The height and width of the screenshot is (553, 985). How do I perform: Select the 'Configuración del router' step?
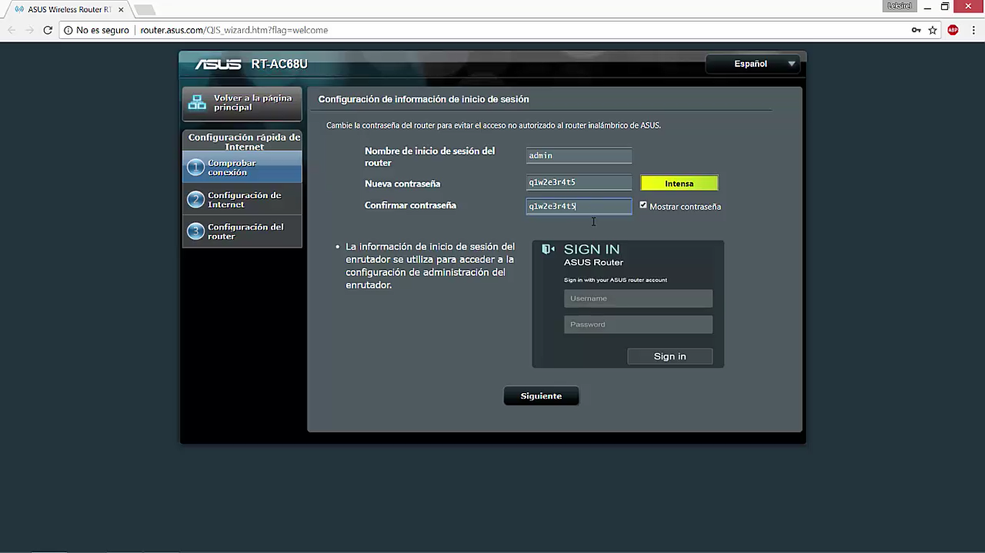point(242,231)
